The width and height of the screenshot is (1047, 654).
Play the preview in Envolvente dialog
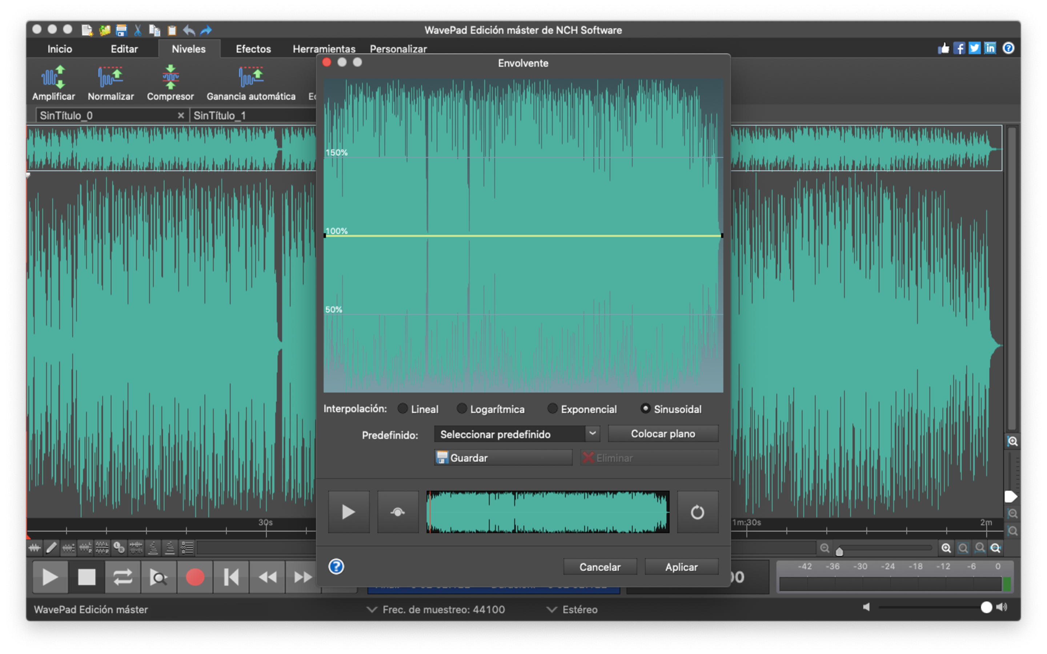(349, 512)
